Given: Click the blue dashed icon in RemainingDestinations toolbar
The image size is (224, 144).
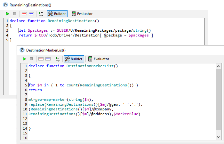Looking at the screenshot, I should pyautogui.click(x=31, y=14).
